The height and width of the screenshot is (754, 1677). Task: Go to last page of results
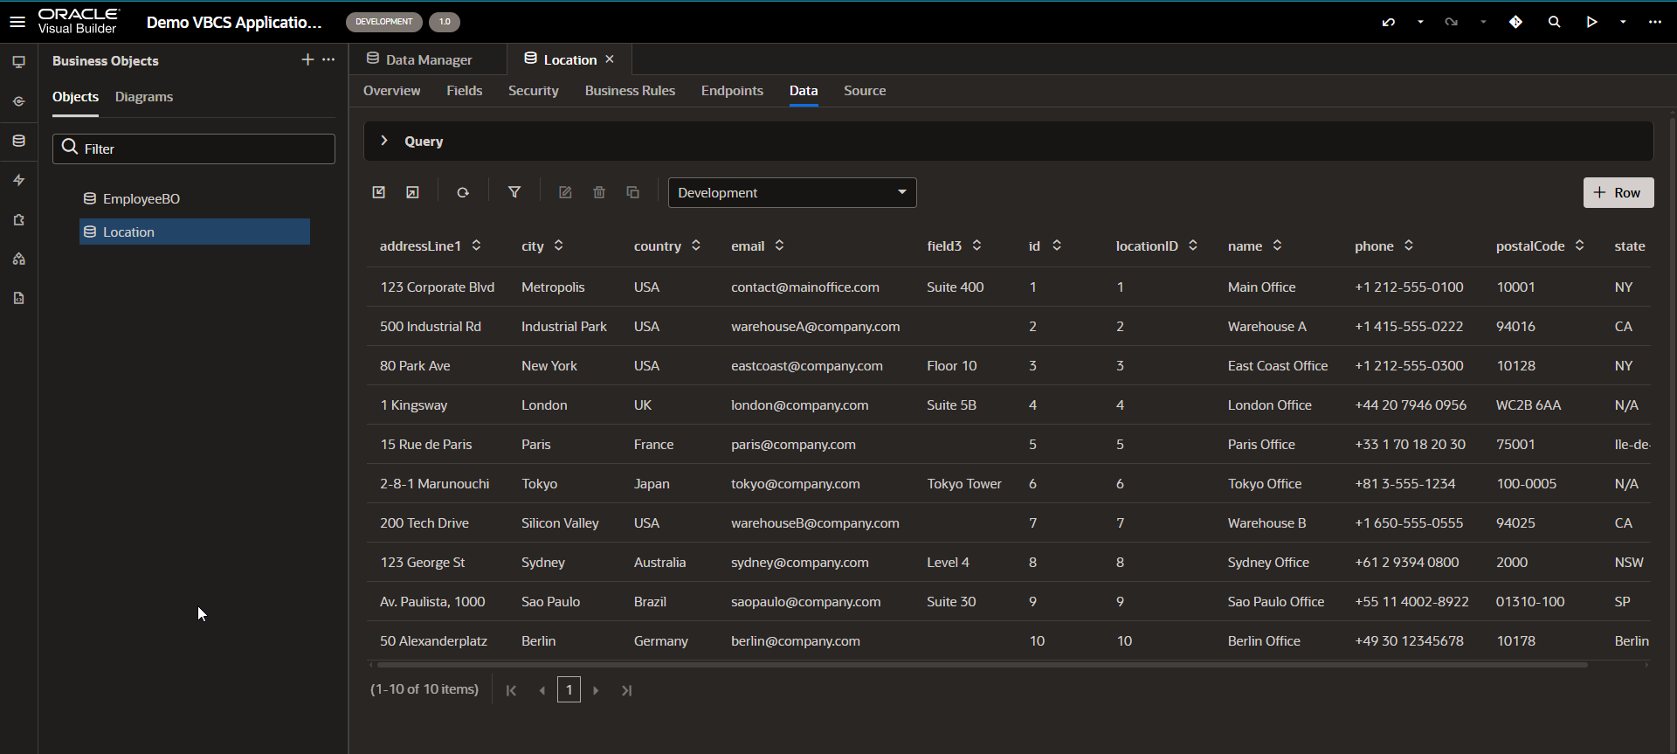[x=626, y=690]
